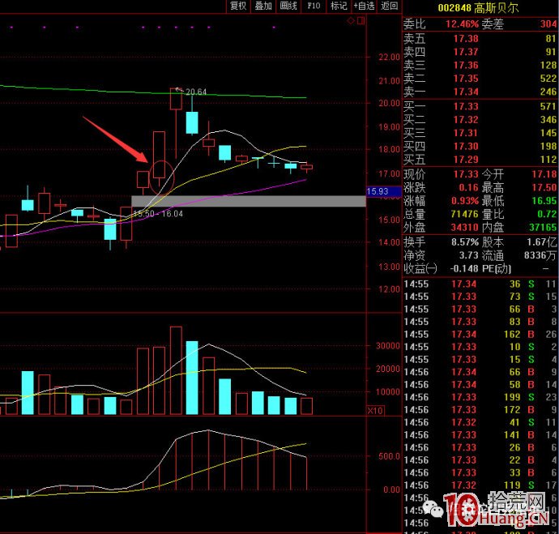Select the 14:56 tick with volume 119
Viewport: 559px width, 534px height.
480,485
